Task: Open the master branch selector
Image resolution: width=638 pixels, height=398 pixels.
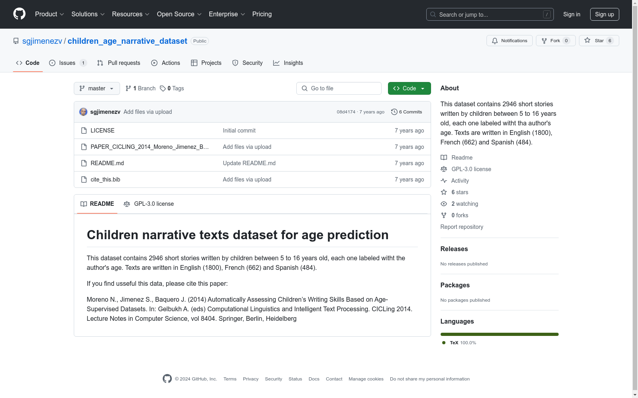Action: [97, 88]
